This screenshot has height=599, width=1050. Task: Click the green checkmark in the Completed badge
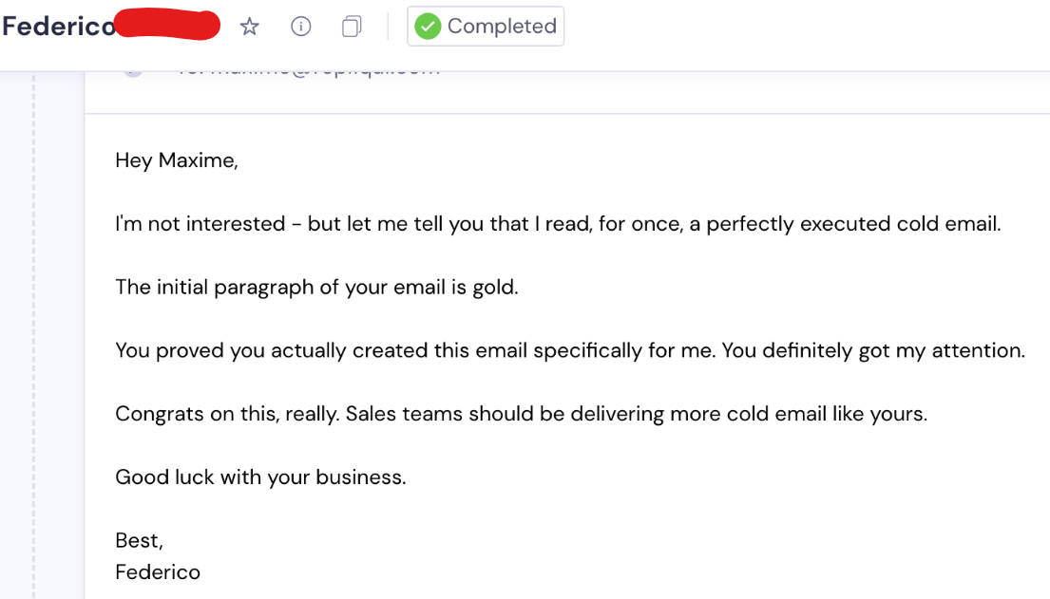point(428,27)
